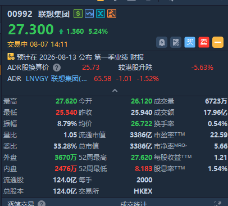Click the 昨收 value 25.940
The image size is (228, 206).
[x=142, y=113]
